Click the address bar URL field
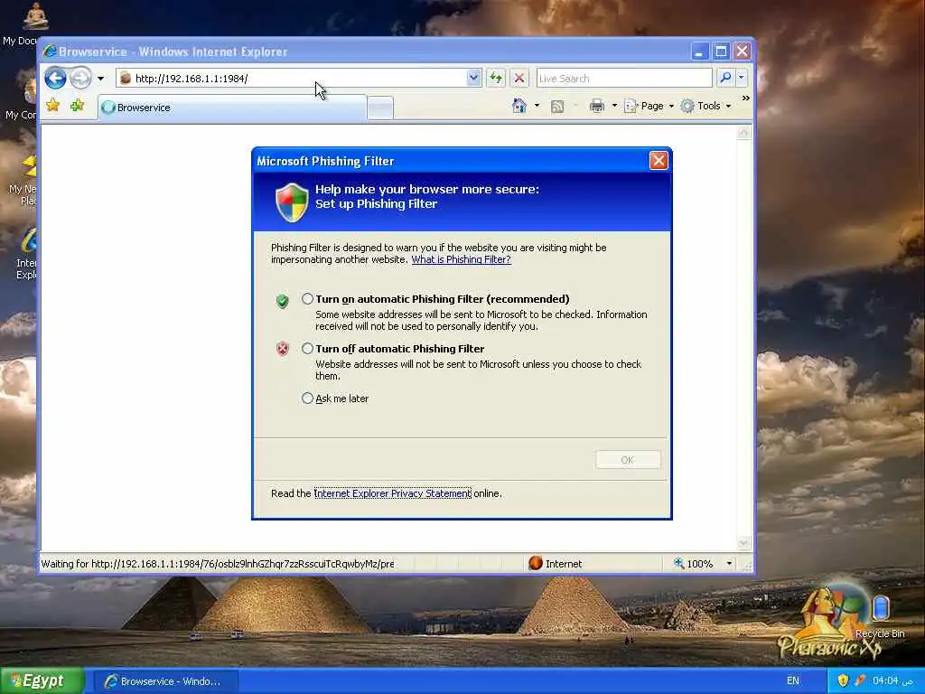The image size is (925, 694). coord(298,78)
